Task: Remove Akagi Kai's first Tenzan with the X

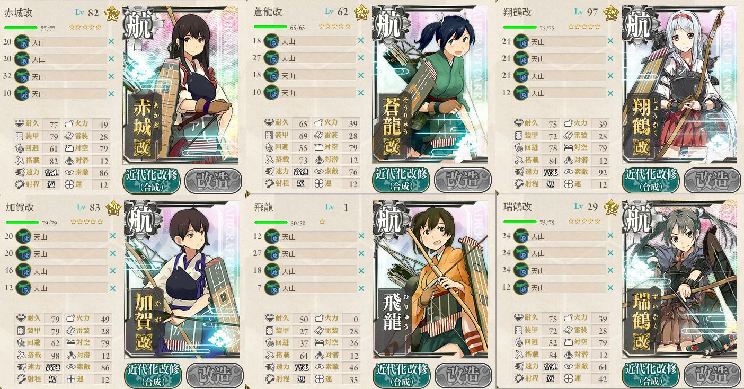Action: click(111, 41)
